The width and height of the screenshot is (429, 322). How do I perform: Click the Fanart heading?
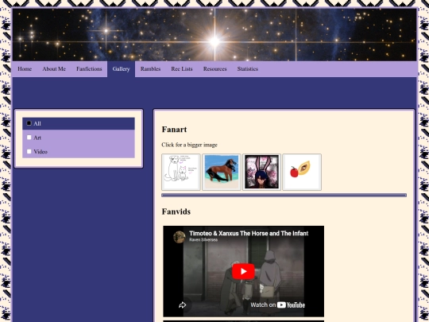point(174,130)
